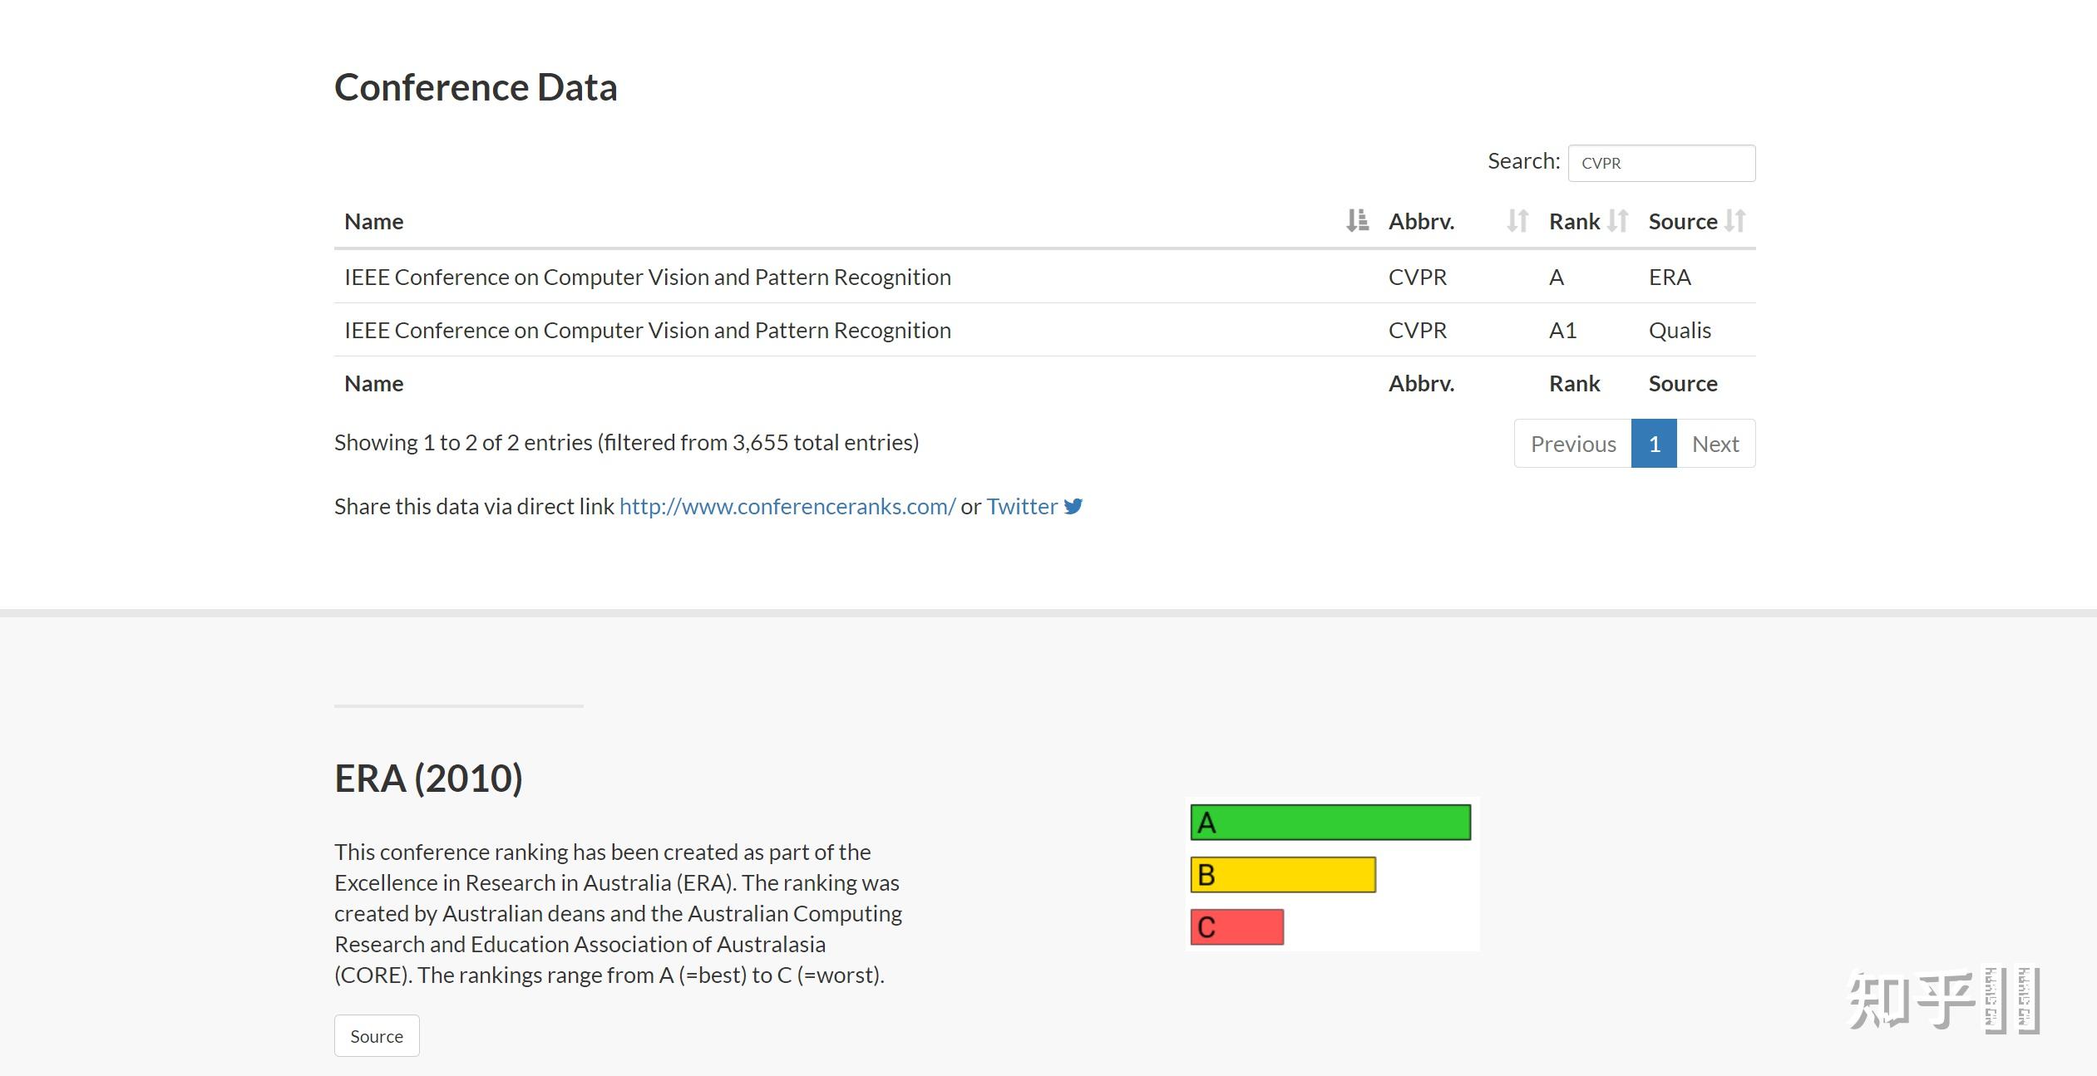Click the red C rank bar
The height and width of the screenshot is (1076, 2097).
tap(1236, 927)
